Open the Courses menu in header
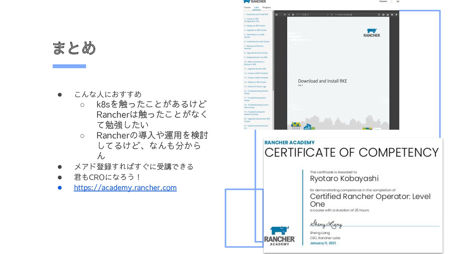Screen dimensions: 451x254 tap(383, 2)
